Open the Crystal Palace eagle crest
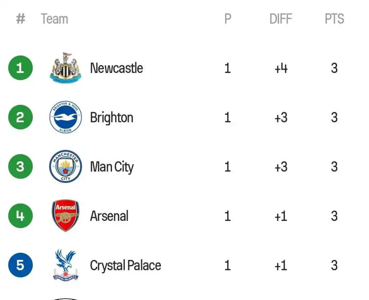 [x=66, y=265]
